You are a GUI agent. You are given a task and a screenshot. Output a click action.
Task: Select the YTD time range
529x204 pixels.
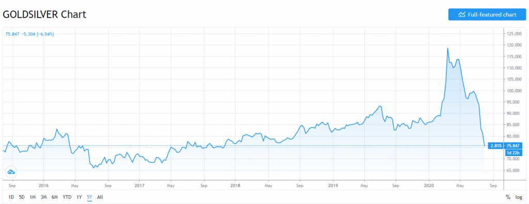click(x=67, y=197)
